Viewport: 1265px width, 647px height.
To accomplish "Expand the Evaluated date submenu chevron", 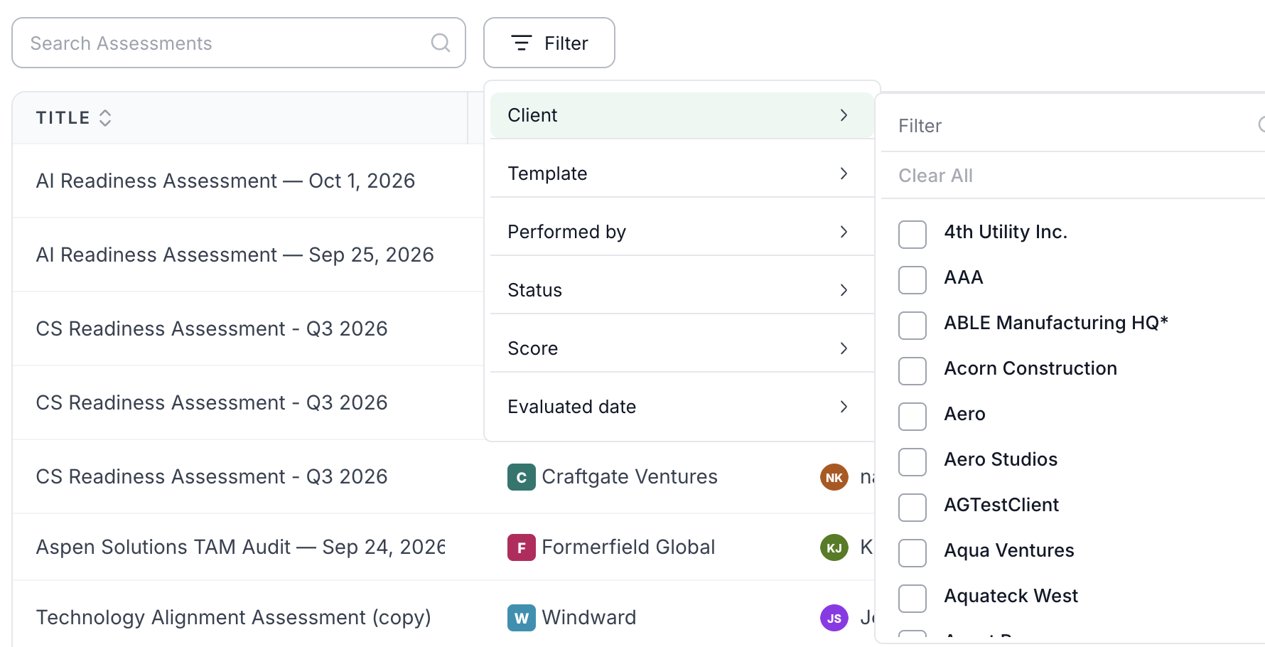I will click(x=844, y=407).
